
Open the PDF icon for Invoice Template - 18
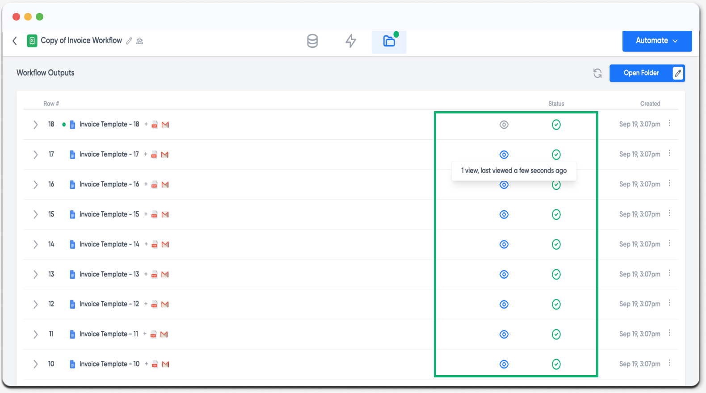pyautogui.click(x=155, y=125)
